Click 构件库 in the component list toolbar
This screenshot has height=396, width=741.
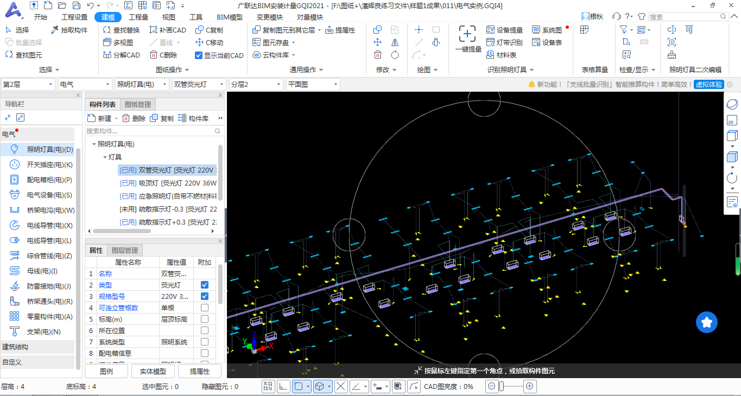pos(193,118)
